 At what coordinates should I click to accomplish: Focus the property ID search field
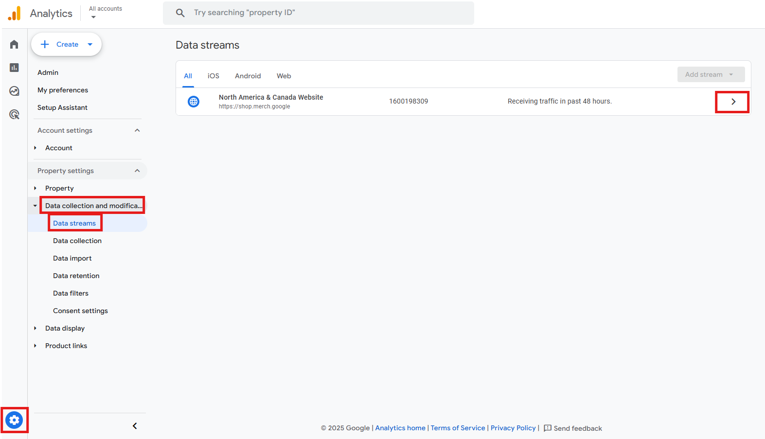[x=319, y=13]
